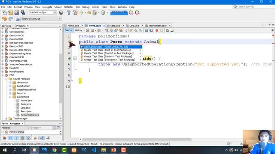Click the Save All toolbar icon
275x154 pixels.
pos(23,12)
